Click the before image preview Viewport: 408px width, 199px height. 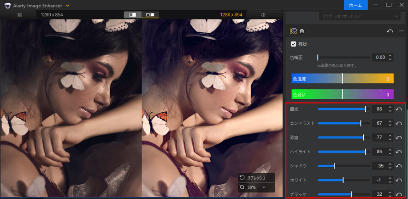[71, 108]
